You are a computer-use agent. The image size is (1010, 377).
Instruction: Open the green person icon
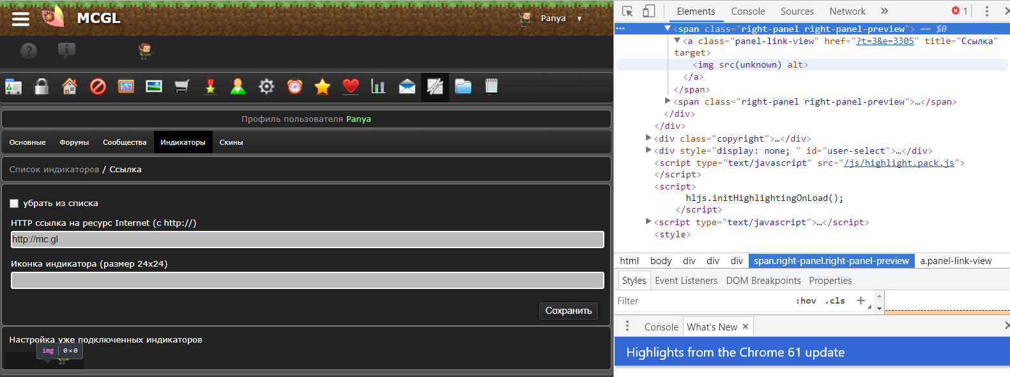[238, 87]
